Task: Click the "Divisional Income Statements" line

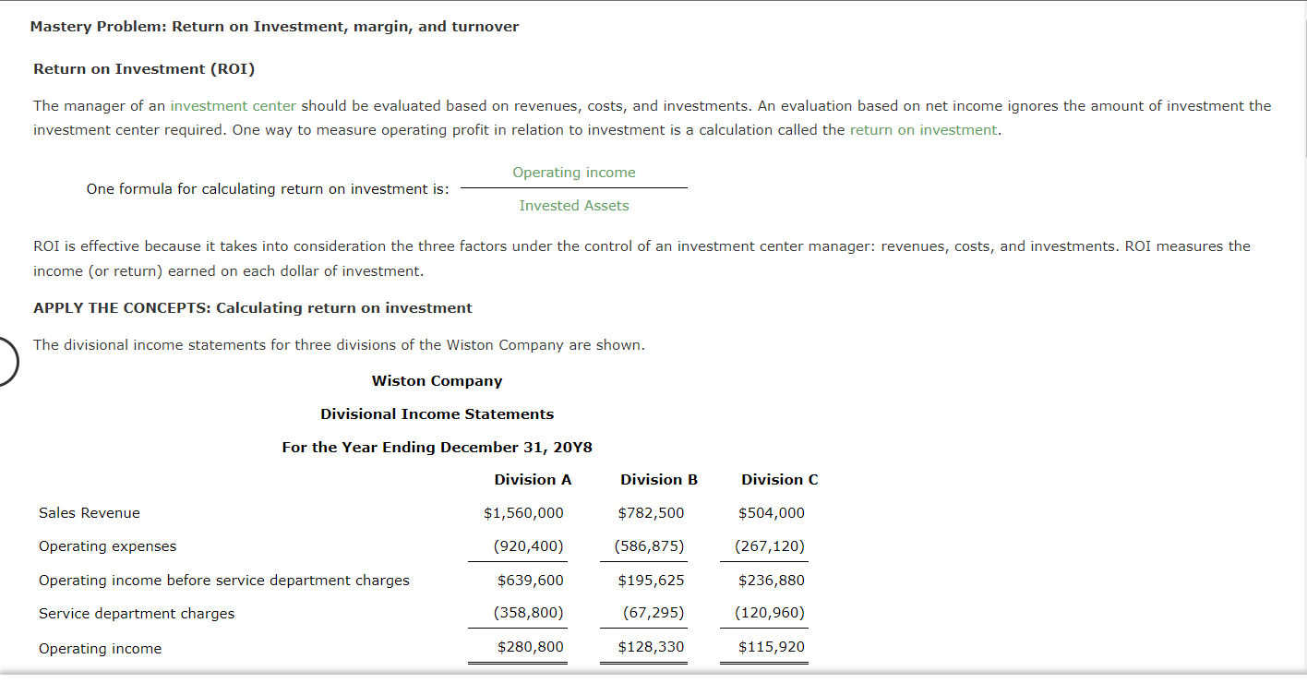Action: click(437, 413)
